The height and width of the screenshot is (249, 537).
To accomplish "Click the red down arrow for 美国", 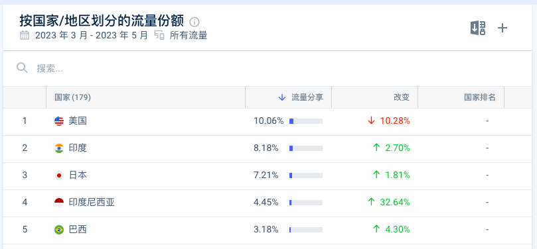I will (x=371, y=121).
